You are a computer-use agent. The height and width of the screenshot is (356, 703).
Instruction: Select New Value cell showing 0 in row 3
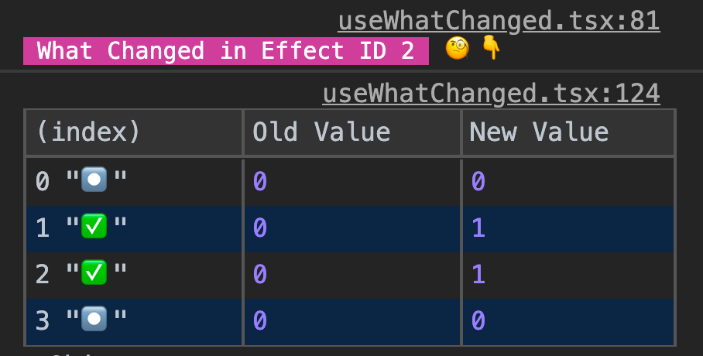(x=568, y=321)
